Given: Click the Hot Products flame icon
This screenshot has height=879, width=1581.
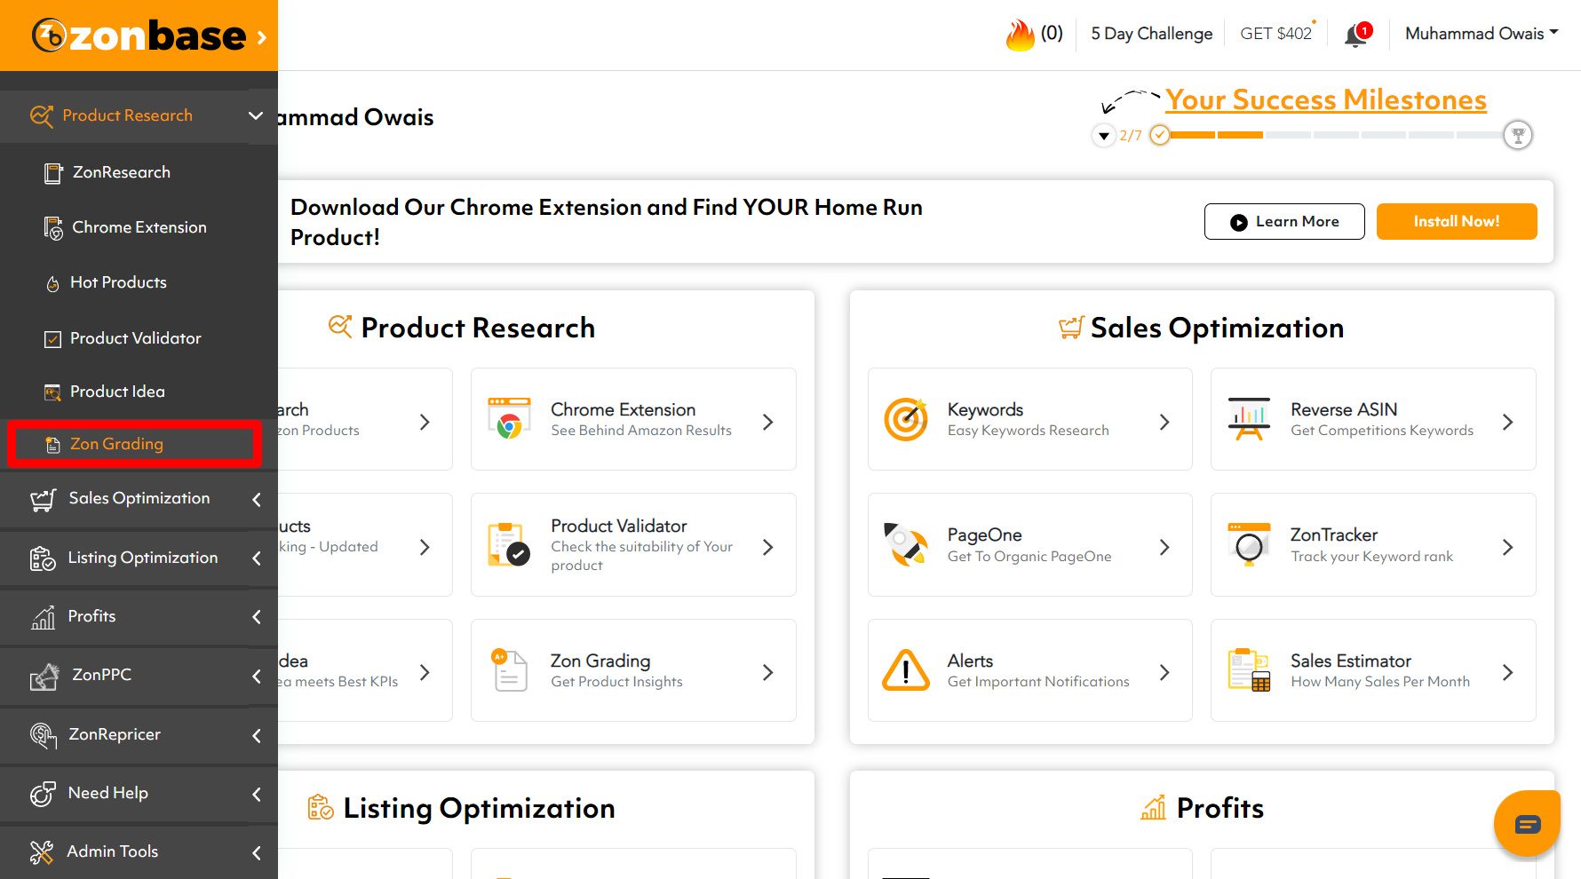Looking at the screenshot, I should [x=53, y=283].
